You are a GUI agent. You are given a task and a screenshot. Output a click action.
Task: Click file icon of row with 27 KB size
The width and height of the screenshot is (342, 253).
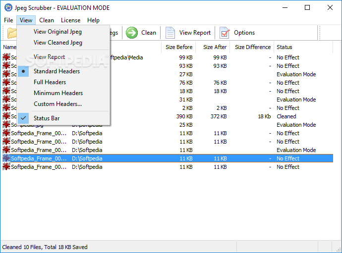6,74
